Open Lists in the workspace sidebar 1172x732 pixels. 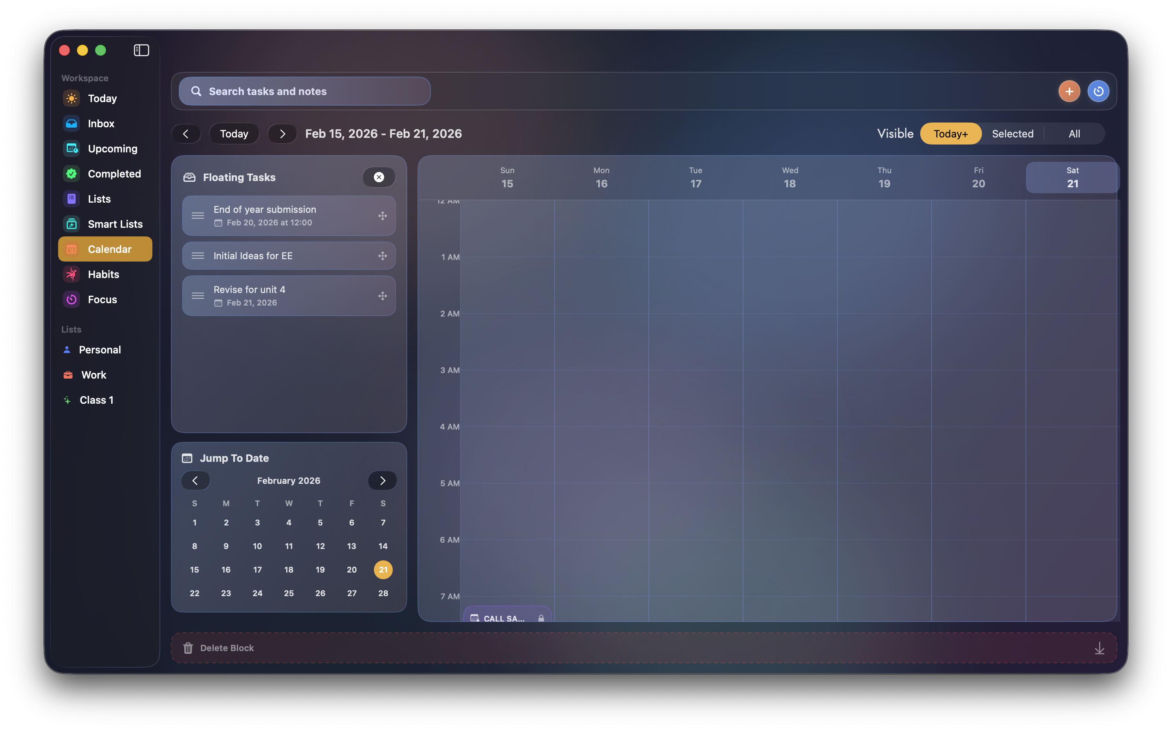click(105, 199)
